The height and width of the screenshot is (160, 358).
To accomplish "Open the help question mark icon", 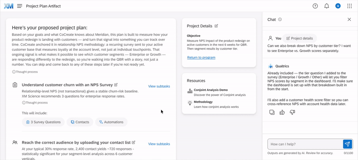I will tap(315, 6).
